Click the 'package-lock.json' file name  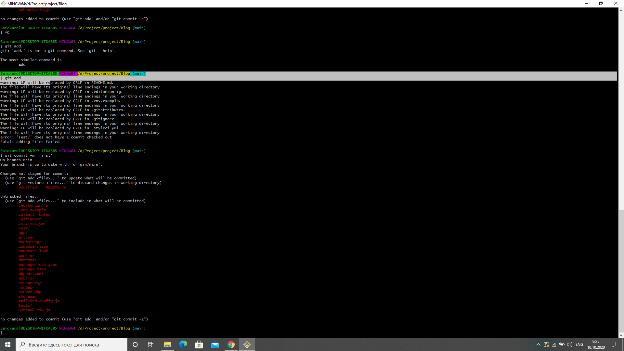click(x=38, y=265)
